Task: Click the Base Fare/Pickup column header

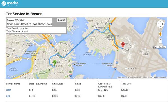Action: [x=38, y=84]
